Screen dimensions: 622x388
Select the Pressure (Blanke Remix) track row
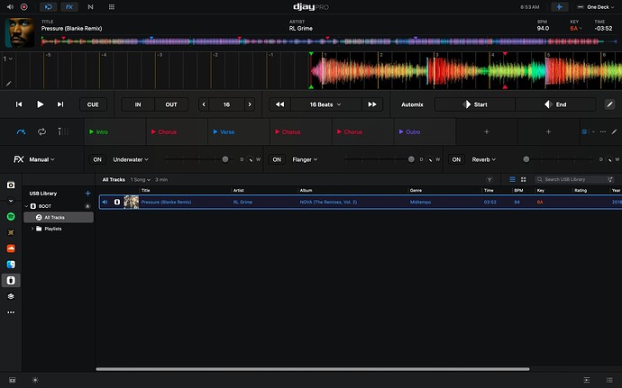(x=361, y=202)
